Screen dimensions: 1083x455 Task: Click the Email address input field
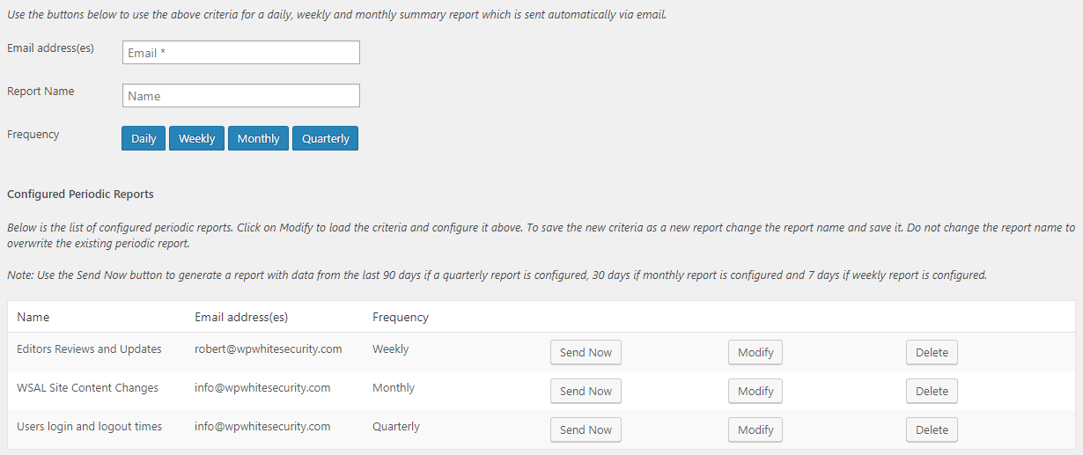[241, 53]
